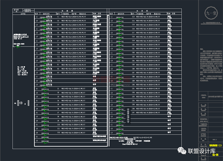This screenshot has width=223, height=161.
Task: Select the yellow DS-06 drawing number
Action: (215, 155)
